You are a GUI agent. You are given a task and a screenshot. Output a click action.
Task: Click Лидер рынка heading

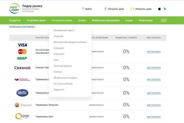pyautogui.click(x=32, y=6)
